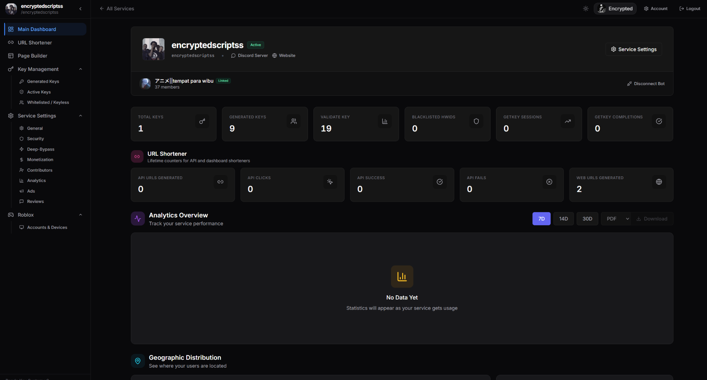Open the PDF export format dropdown
This screenshot has width=707, height=380.
coord(616,219)
